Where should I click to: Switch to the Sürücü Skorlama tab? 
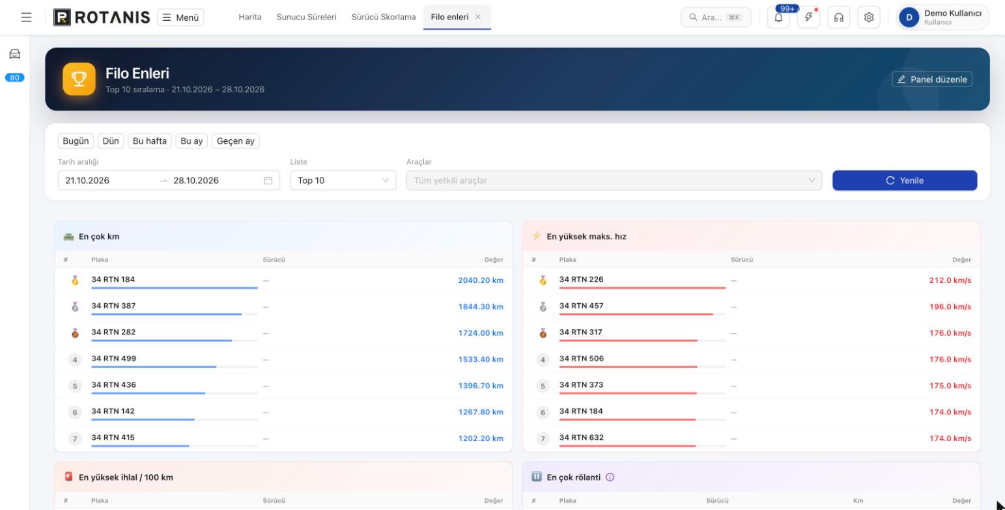pyautogui.click(x=384, y=17)
